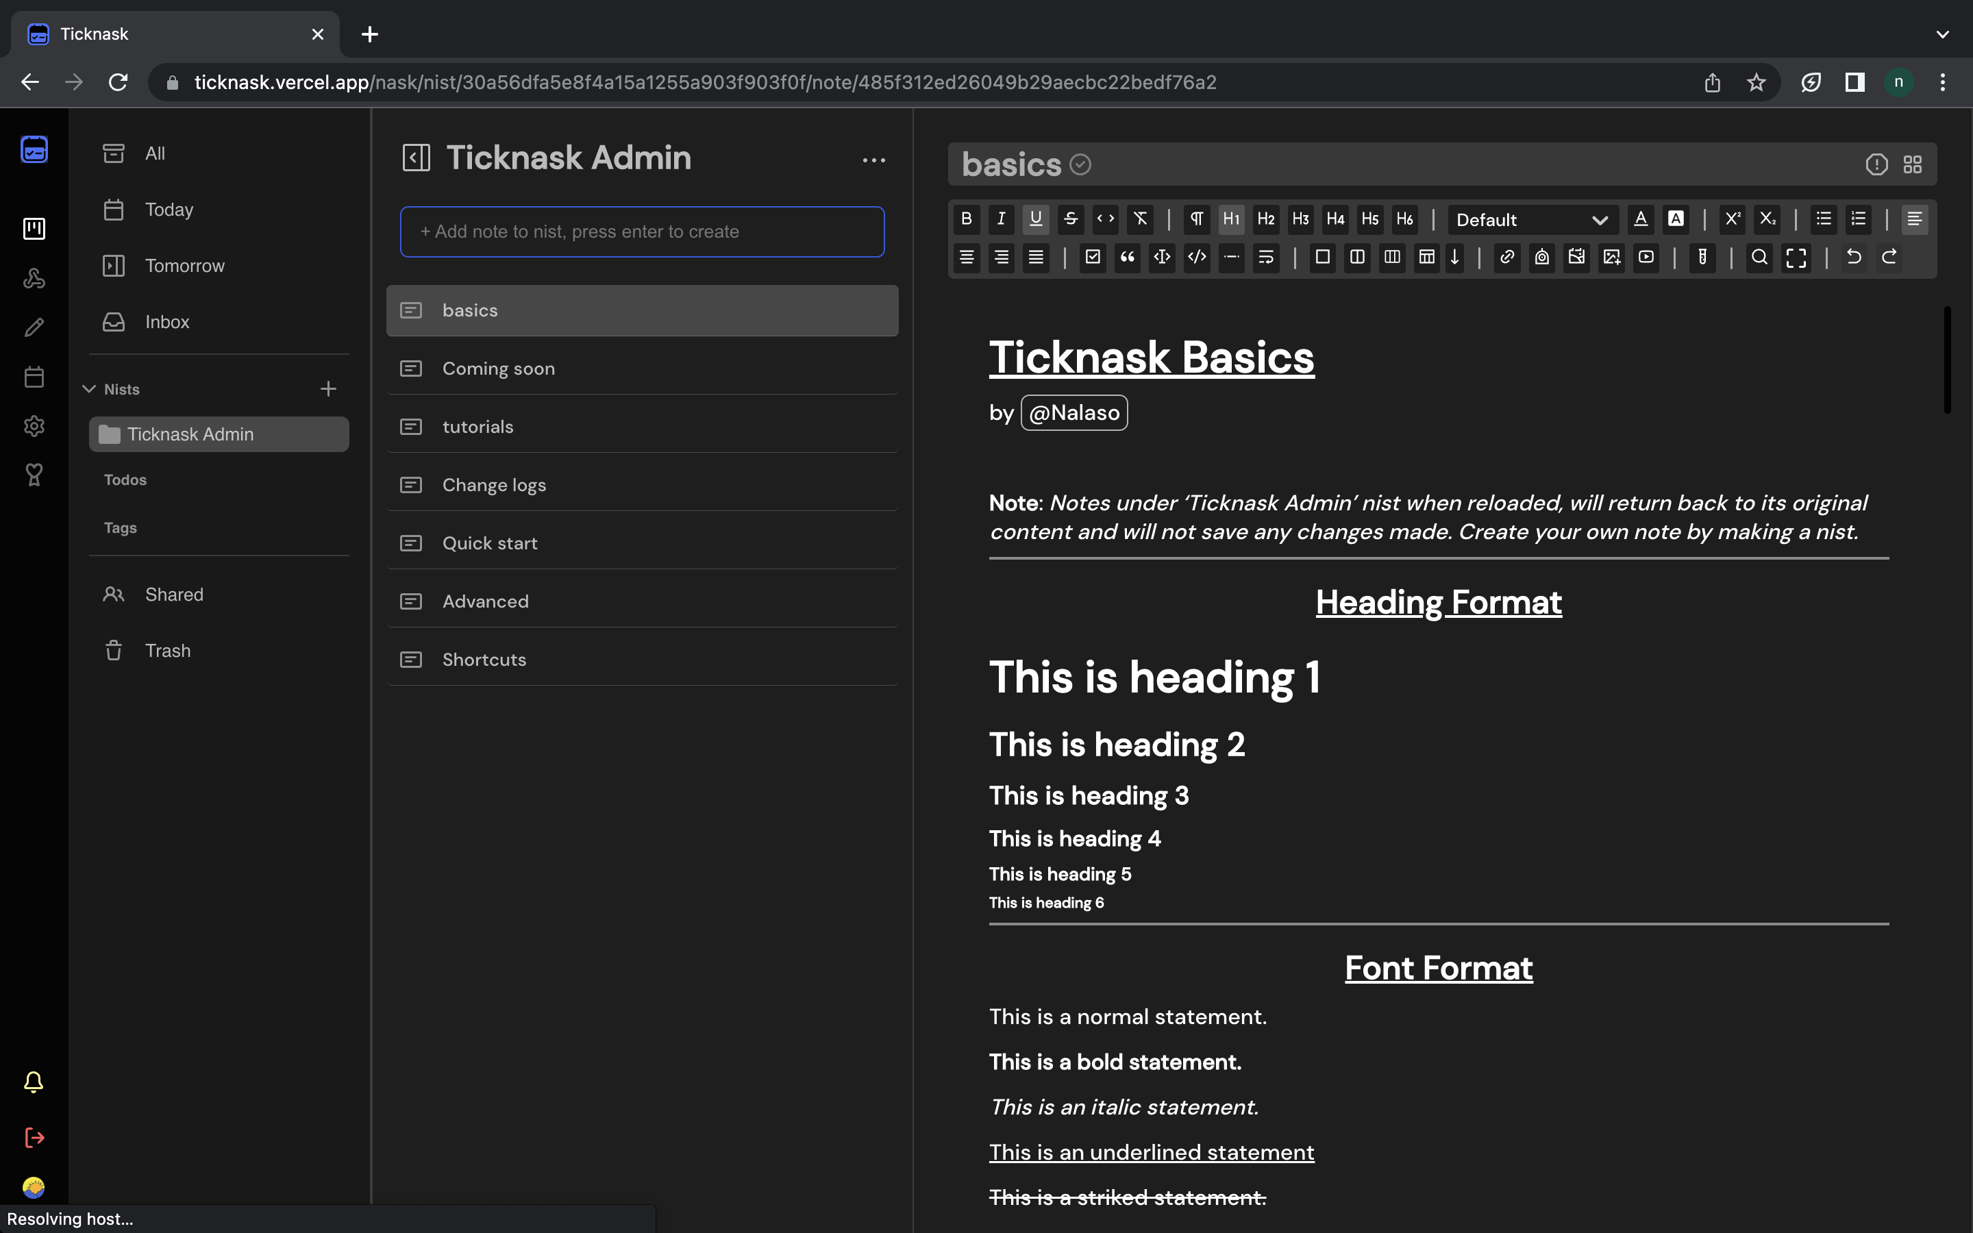Apply H4 heading style

click(1335, 219)
